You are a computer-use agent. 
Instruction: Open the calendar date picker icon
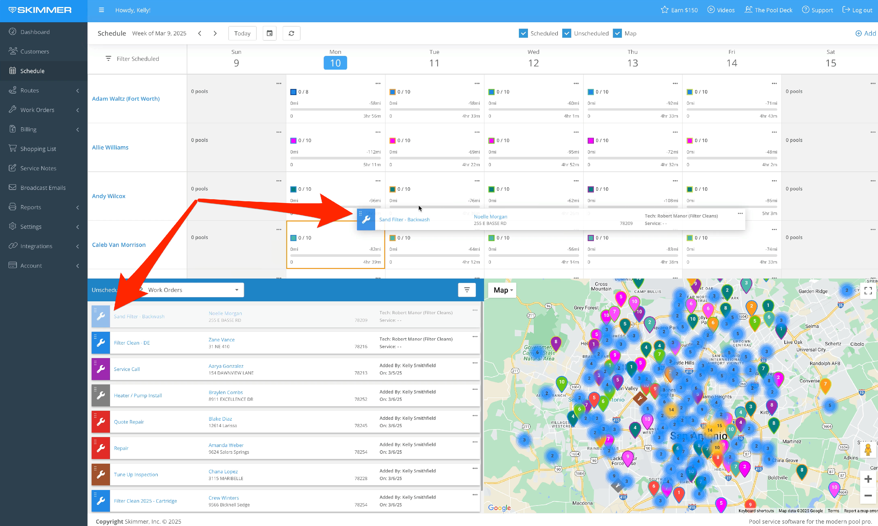point(270,33)
